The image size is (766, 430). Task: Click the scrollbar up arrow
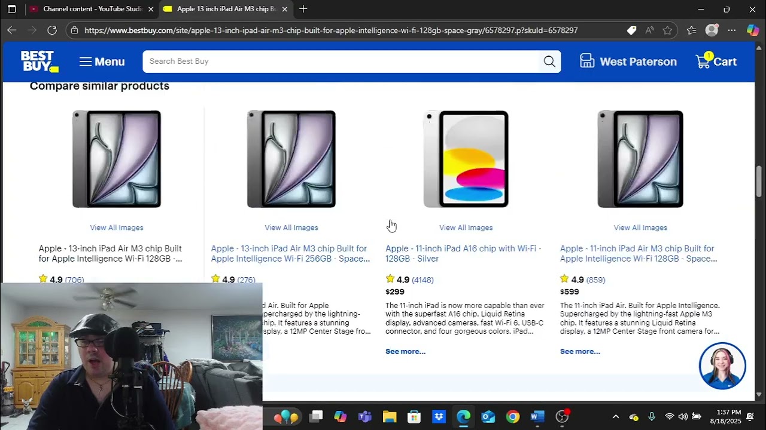point(759,47)
